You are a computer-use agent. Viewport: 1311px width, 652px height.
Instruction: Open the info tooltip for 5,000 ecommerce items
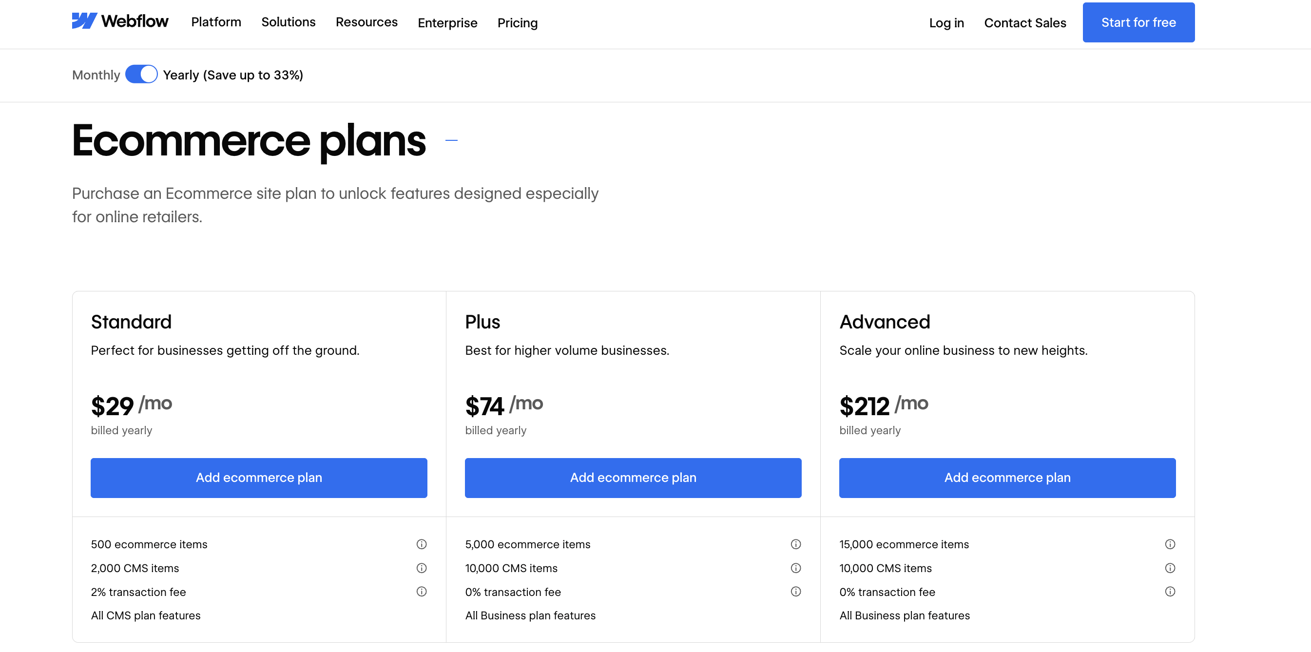(x=796, y=544)
